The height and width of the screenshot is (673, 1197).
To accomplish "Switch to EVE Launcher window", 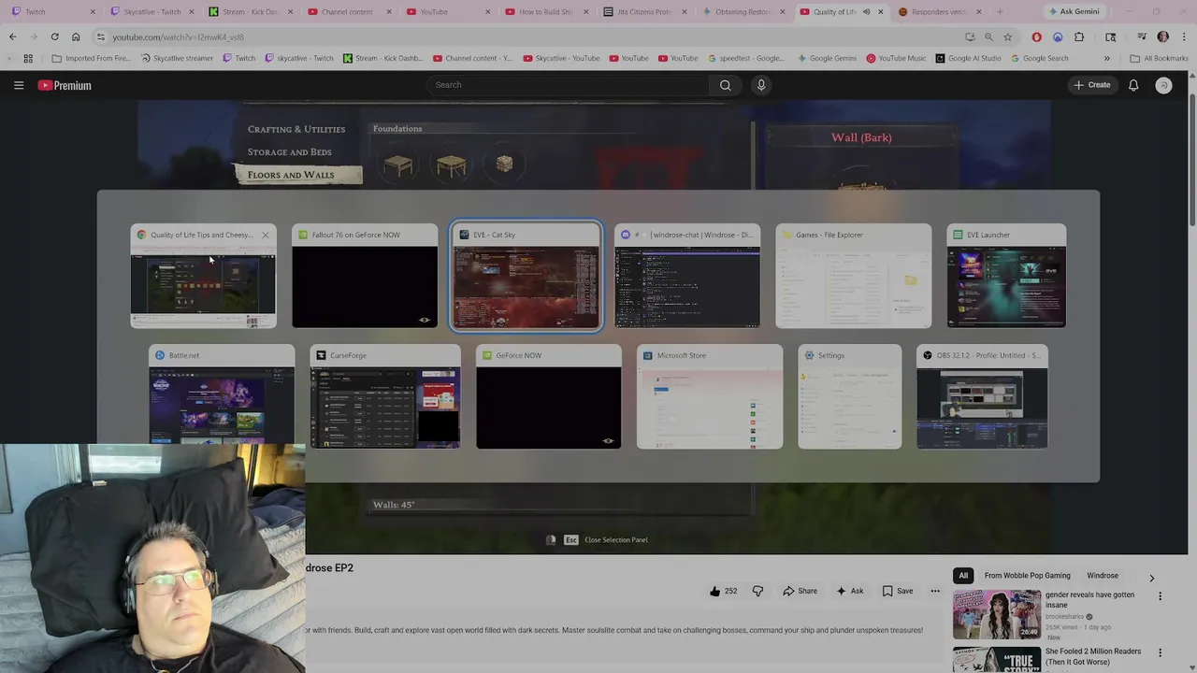I will click(1006, 276).
